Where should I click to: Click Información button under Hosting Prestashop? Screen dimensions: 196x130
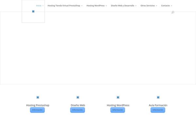click(37, 110)
